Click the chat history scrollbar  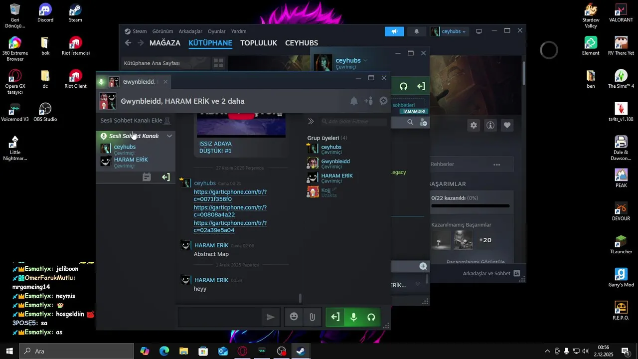[x=300, y=298]
